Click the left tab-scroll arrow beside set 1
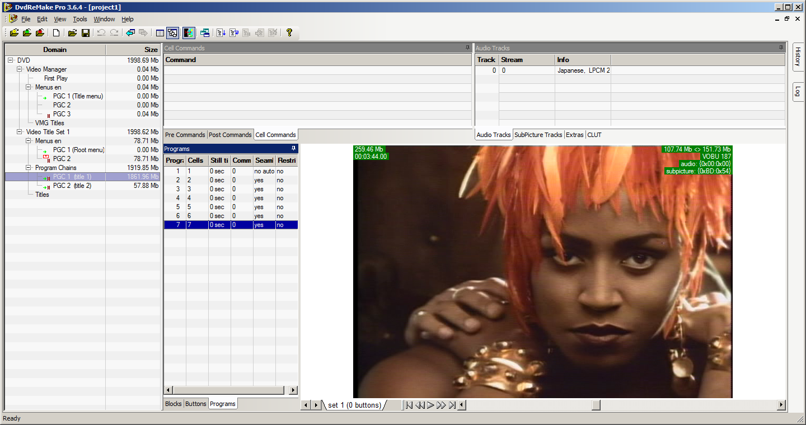 (x=306, y=405)
